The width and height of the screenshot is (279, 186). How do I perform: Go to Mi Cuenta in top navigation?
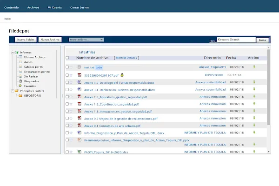click(54, 7)
